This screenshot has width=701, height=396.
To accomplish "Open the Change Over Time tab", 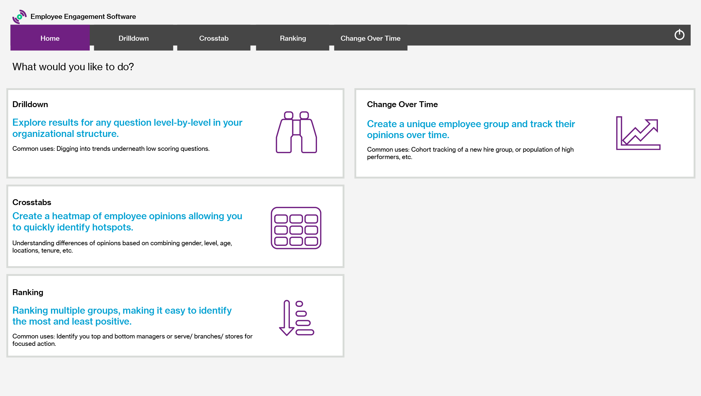I will [370, 38].
